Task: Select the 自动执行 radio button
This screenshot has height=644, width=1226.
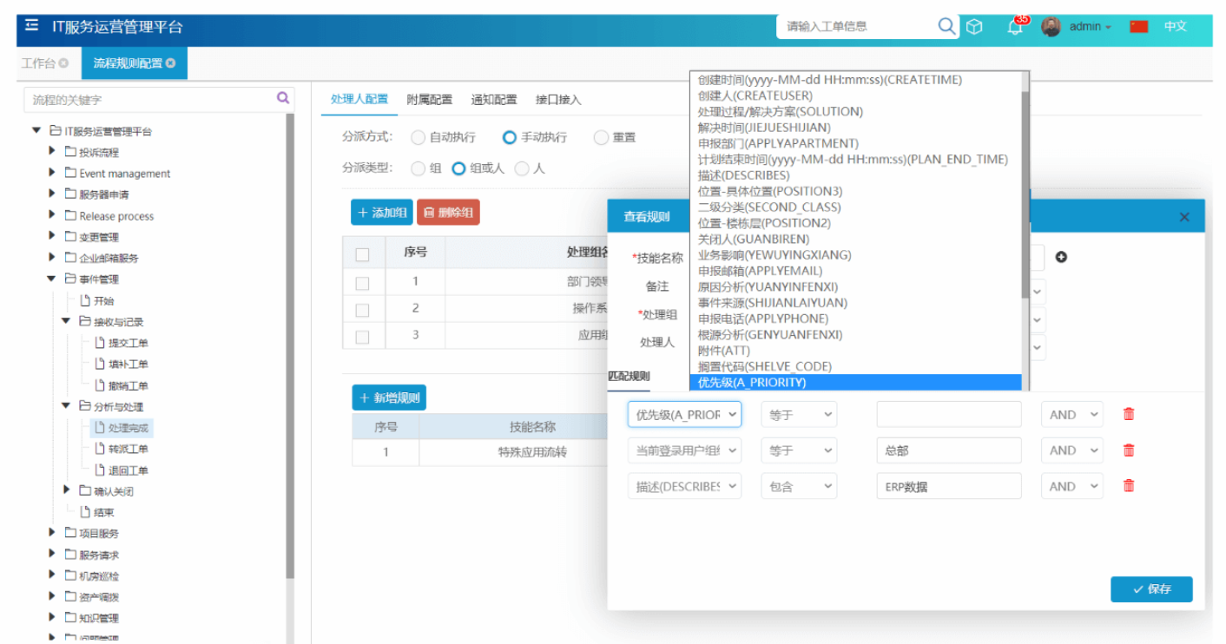Action: point(418,136)
